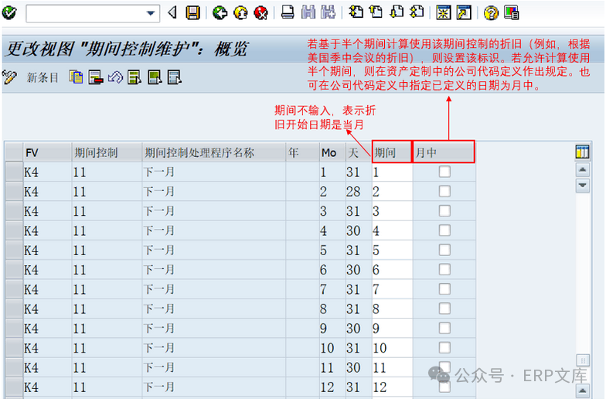Click the Save disk icon

(x=193, y=12)
